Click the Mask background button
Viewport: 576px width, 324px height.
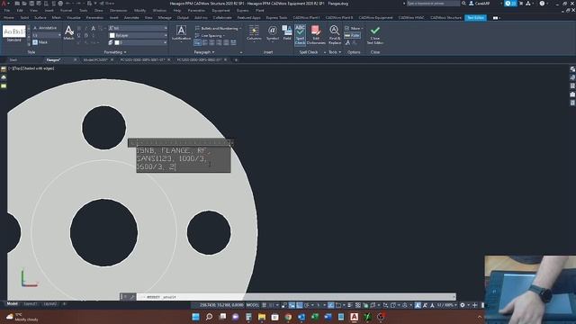tap(40, 42)
